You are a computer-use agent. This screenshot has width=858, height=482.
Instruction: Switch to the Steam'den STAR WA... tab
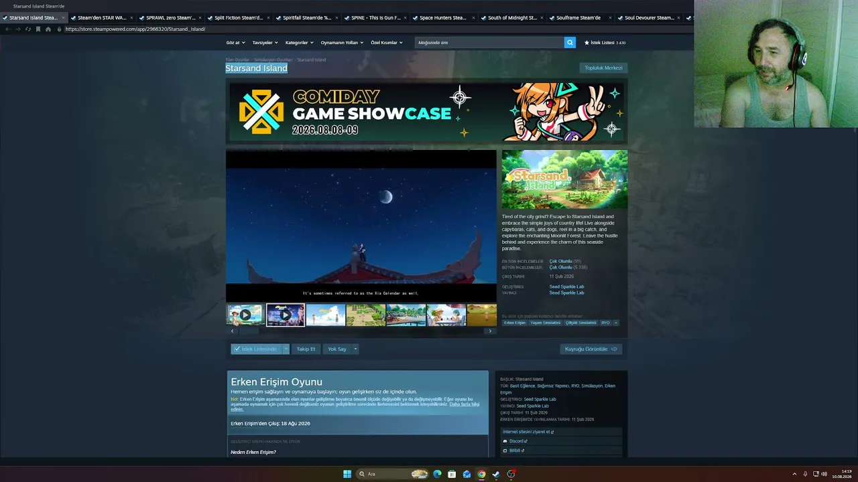point(101,18)
